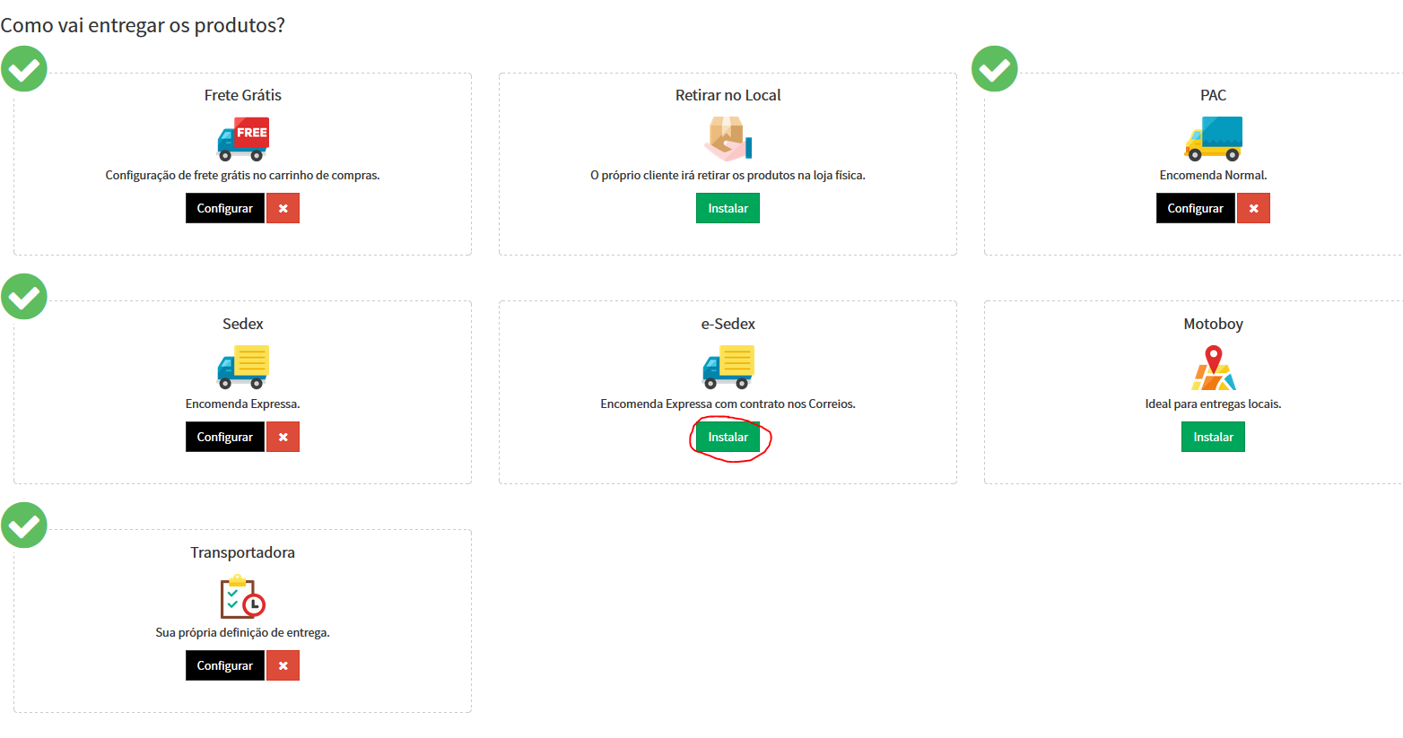Click 'Encomenda Normal.' description text
1403x738 pixels.
[1213, 175]
